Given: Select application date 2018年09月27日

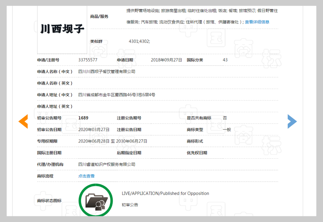Looking at the screenshot, I should 167,60.
